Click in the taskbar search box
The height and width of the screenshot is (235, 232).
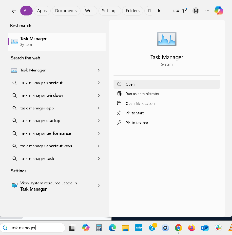click(33, 228)
